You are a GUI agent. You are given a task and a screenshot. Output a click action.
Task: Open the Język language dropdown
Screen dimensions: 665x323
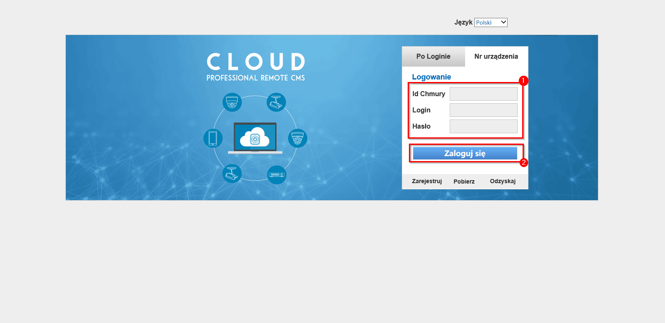click(491, 22)
